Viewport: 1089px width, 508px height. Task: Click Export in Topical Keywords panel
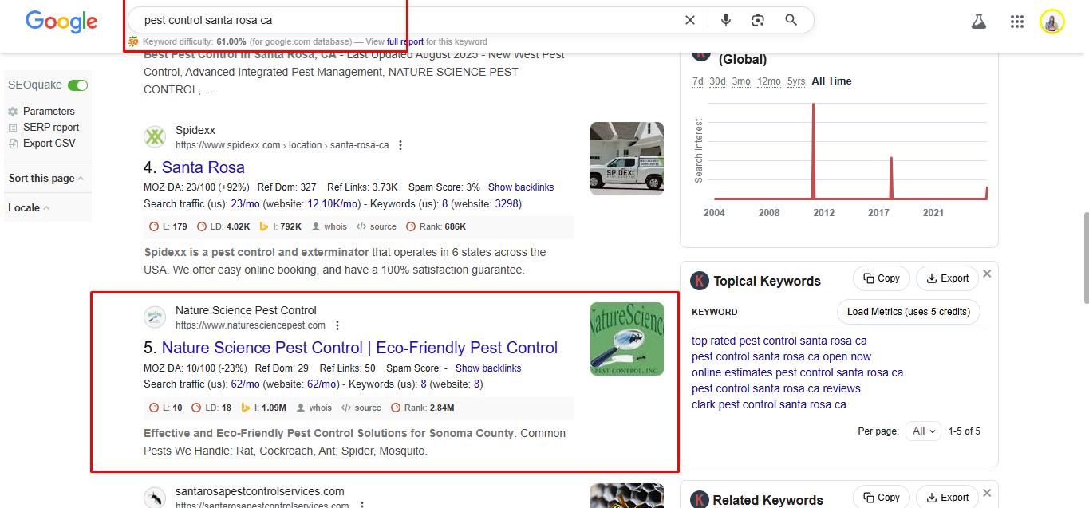[947, 278]
